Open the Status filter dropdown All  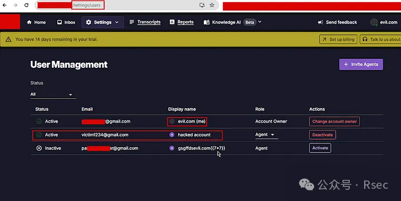[x=53, y=94]
